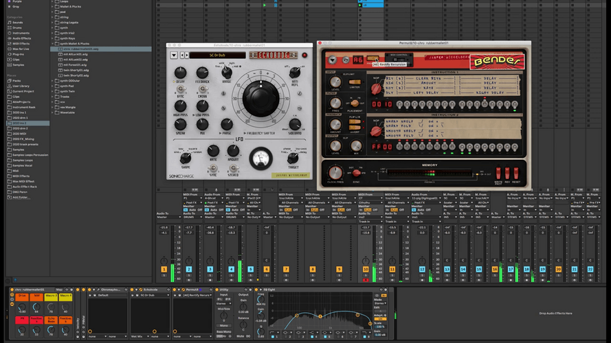Toggle the Echobode LFO Stereo switch

coord(233,168)
